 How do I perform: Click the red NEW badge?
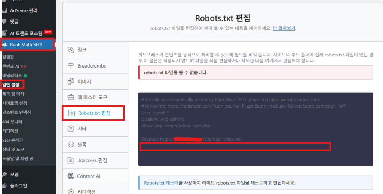click(x=48, y=32)
